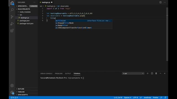Open the Explorer view in activity bar
The height and width of the screenshot is (99, 177).
[x=12, y=3]
